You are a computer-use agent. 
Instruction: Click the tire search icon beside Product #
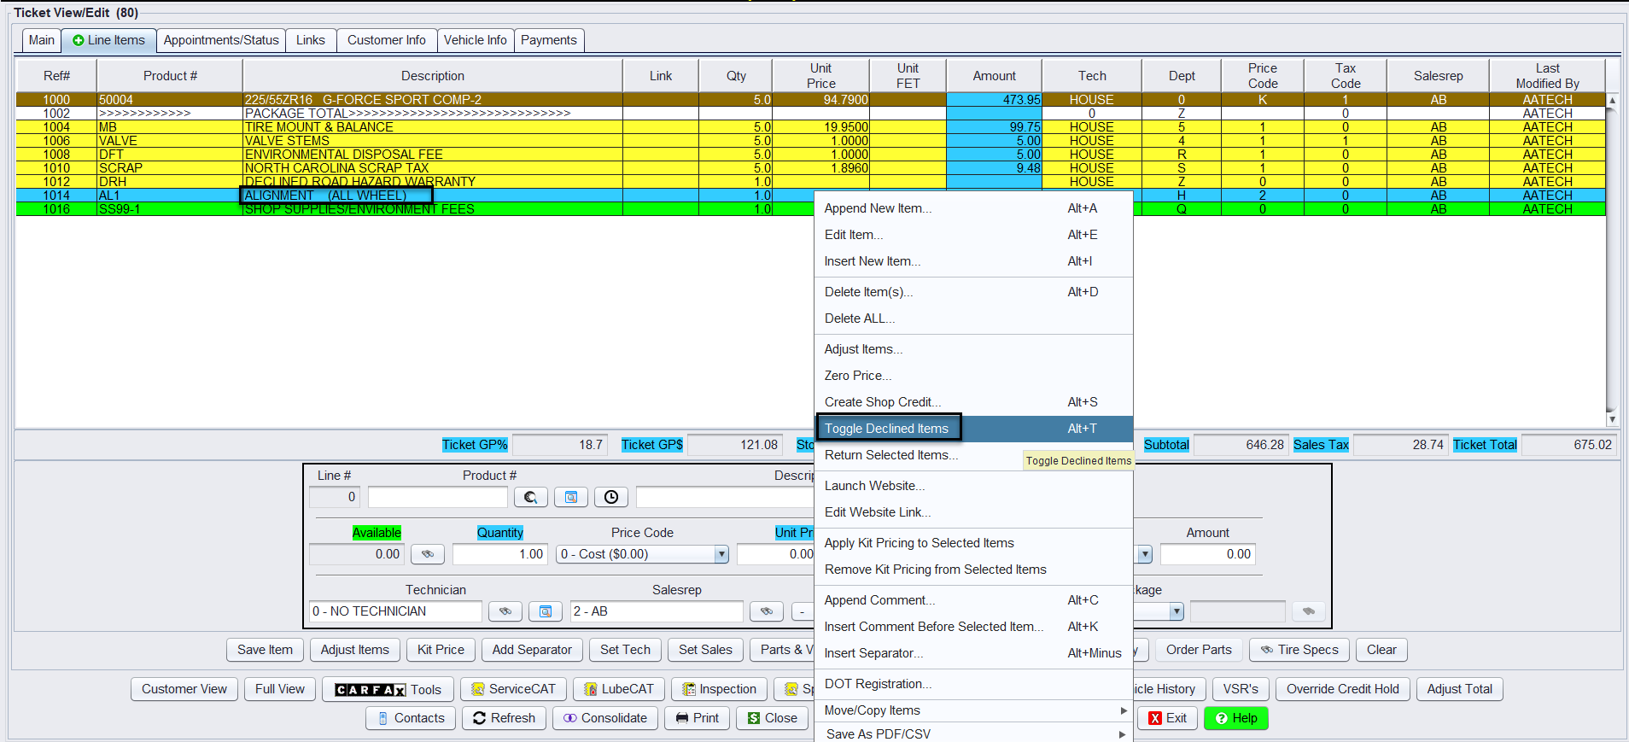(530, 497)
